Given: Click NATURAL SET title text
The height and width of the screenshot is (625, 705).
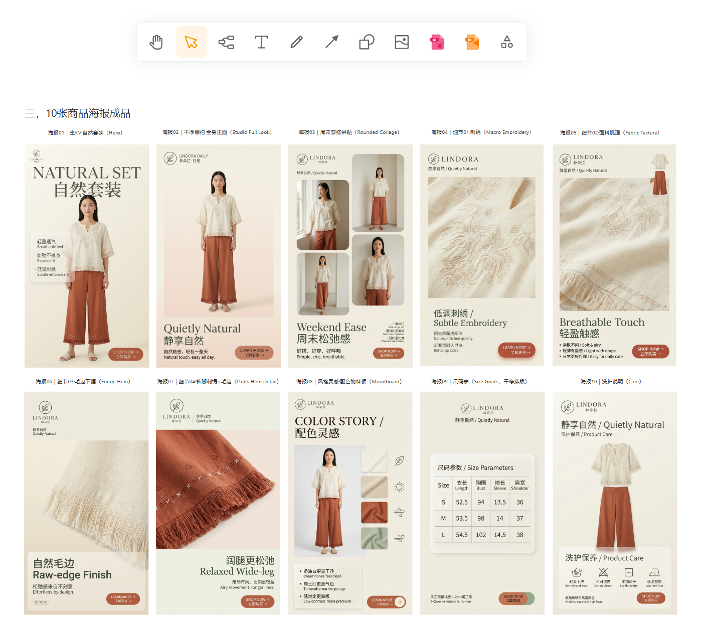Looking at the screenshot, I should click(x=87, y=173).
